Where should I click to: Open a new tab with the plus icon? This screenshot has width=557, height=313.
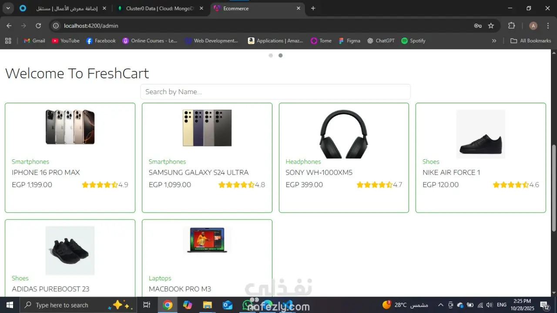[313, 8]
